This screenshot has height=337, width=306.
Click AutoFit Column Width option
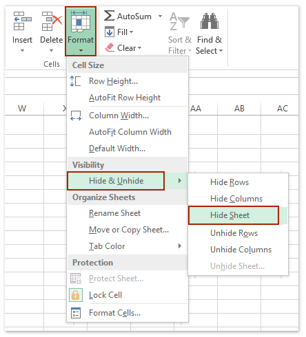coord(130,132)
